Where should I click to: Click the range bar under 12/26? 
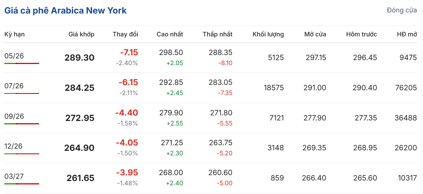(x=22, y=154)
